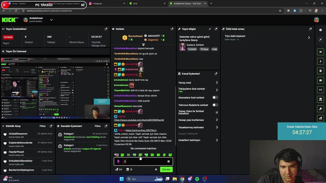Open Spotify from the taskbar
Image resolution: width=326 pixels, height=183 pixels.
(x=197, y=179)
